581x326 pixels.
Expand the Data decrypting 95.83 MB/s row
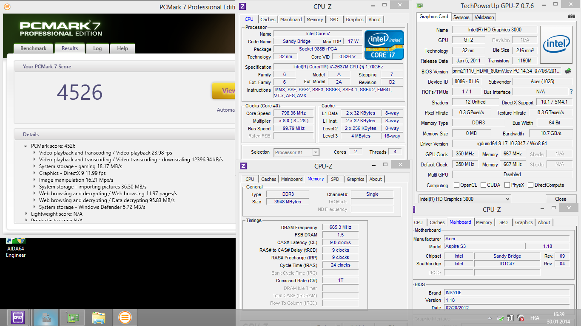pyautogui.click(x=34, y=200)
